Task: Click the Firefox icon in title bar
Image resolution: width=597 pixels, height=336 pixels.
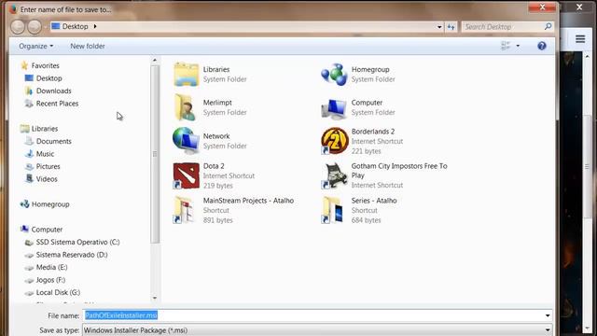Action: [13, 9]
